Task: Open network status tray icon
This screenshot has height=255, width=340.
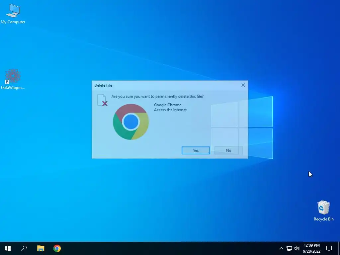Action: 289,248
